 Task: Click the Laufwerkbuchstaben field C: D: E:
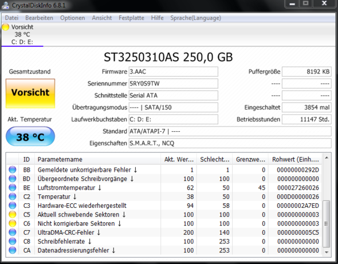[x=174, y=119]
